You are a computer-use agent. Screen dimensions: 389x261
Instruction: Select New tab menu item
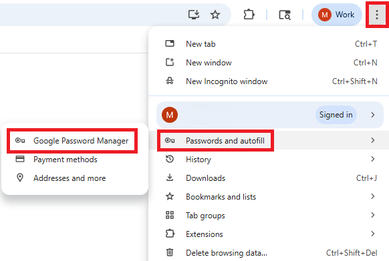pyautogui.click(x=269, y=44)
